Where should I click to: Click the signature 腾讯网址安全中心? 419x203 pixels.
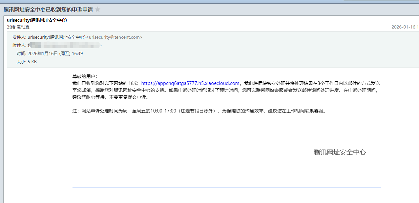tap(340, 152)
